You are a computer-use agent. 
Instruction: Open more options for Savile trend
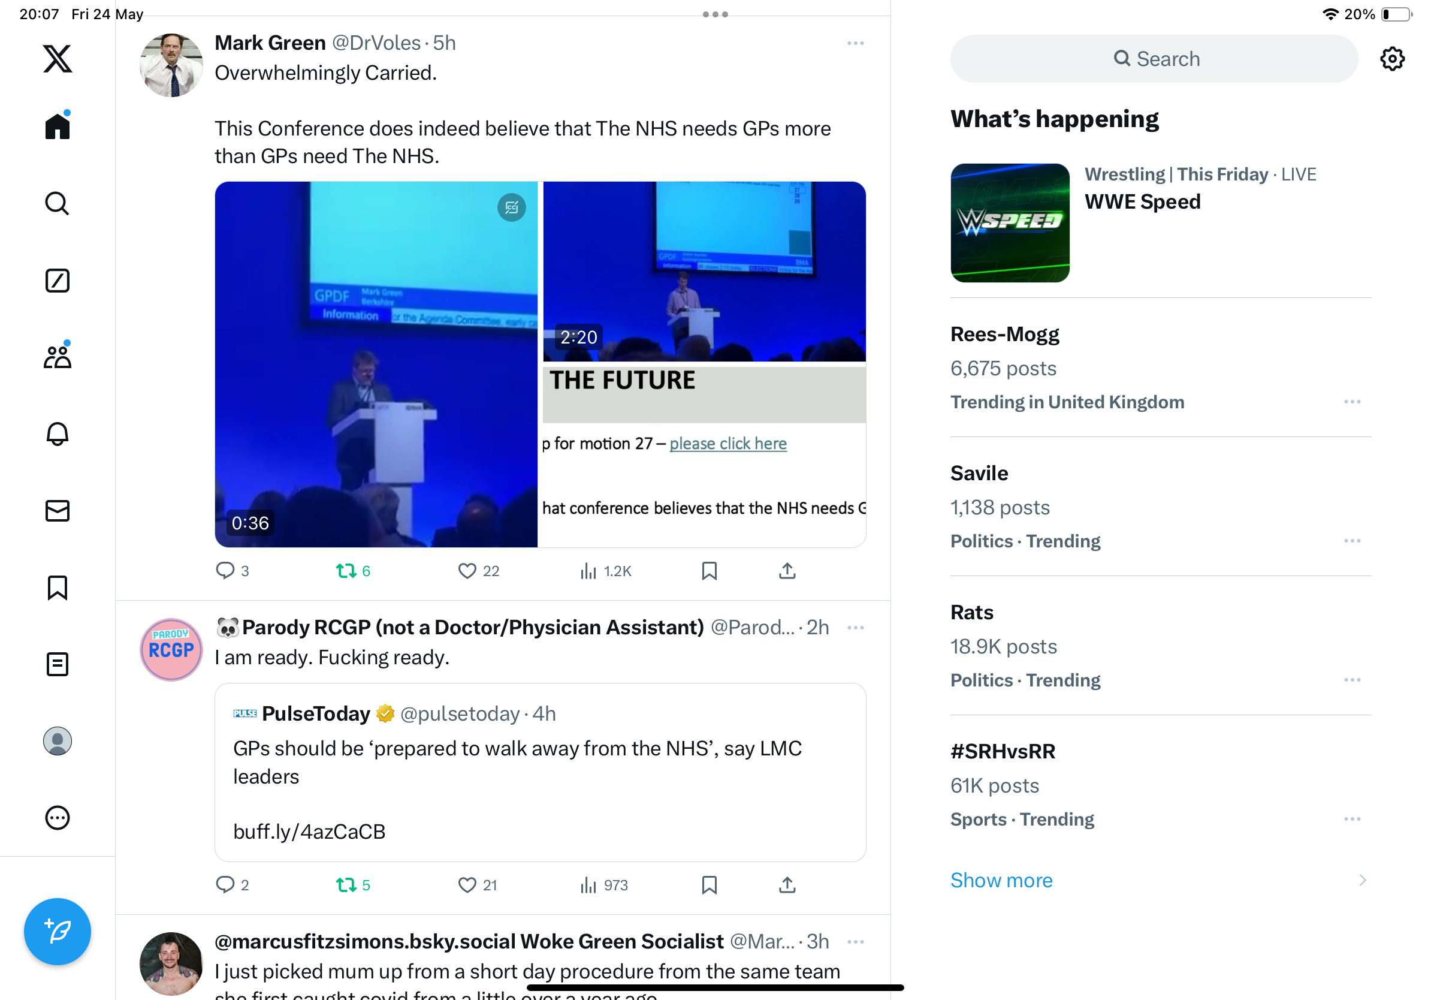[1352, 541]
